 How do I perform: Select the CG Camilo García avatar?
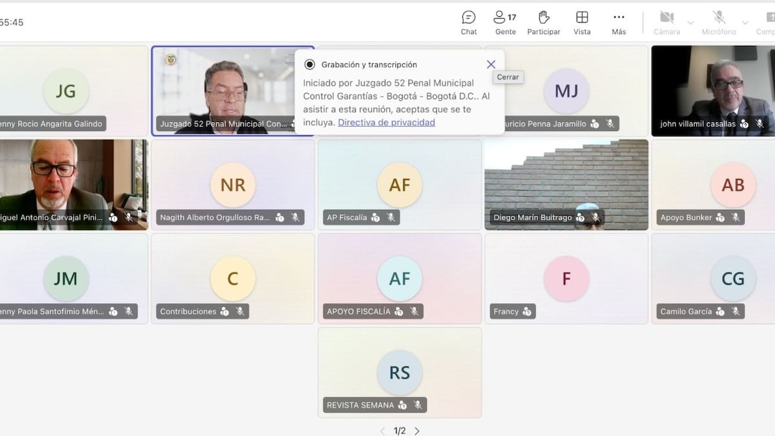click(x=733, y=278)
